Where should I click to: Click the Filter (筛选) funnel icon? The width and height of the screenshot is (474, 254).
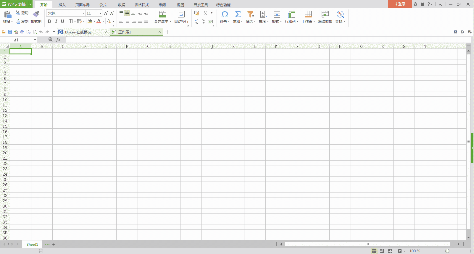click(x=250, y=14)
